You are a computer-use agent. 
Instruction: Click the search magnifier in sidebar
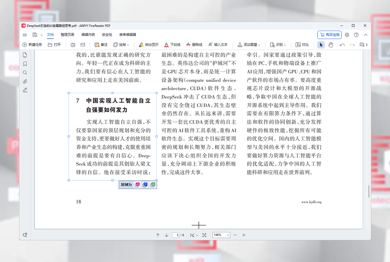tap(25, 73)
